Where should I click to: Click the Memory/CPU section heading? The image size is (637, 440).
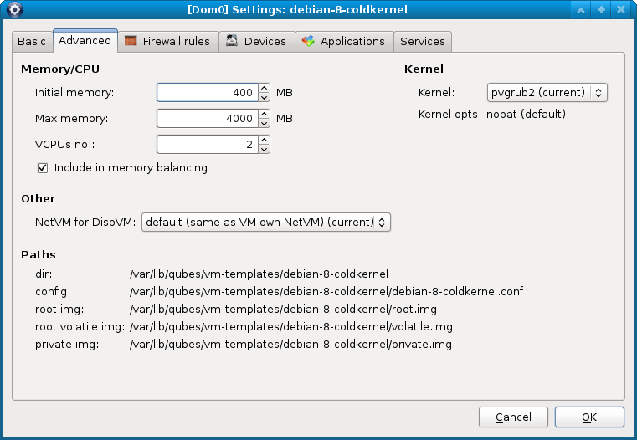tap(60, 69)
